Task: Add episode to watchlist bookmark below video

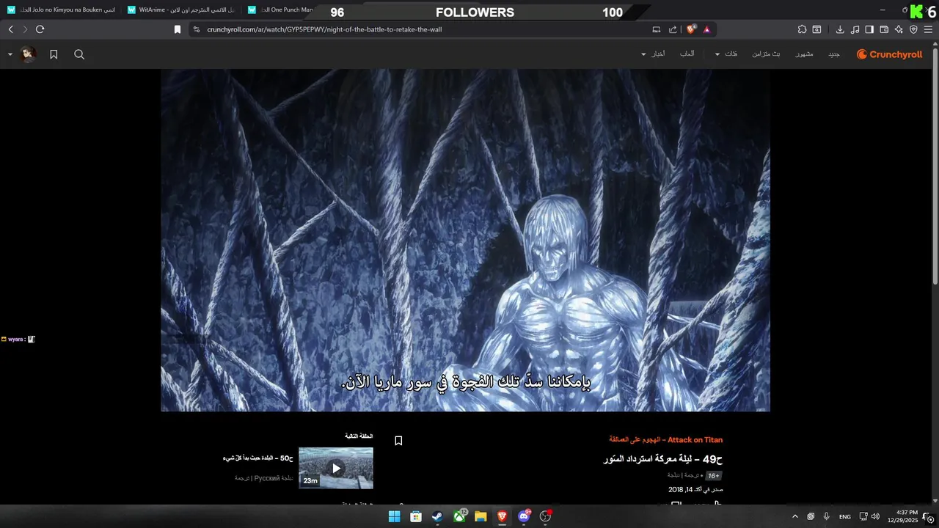Action: pyautogui.click(x=398, y=441)
